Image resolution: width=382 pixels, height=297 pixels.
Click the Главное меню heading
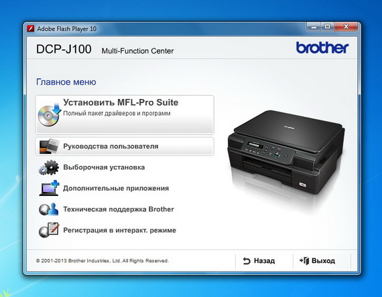66,82
